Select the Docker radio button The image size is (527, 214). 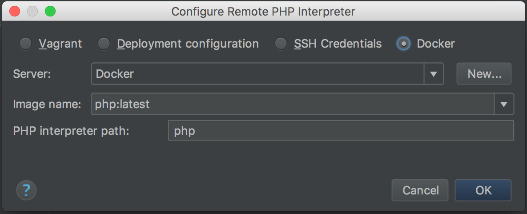pyautogui.click(x=403, y=44)
